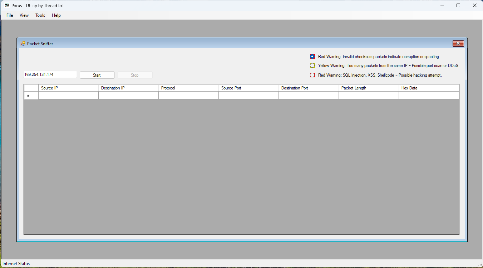Click the red hacking attempt warning indicator icon

tap(312, 75)
